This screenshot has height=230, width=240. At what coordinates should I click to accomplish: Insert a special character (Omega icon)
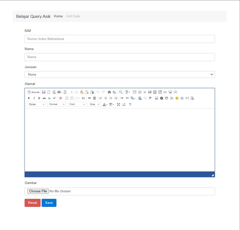(182, 98)
